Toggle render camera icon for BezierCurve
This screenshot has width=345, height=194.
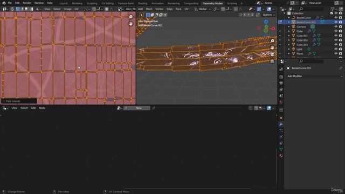tap(340, 18)
